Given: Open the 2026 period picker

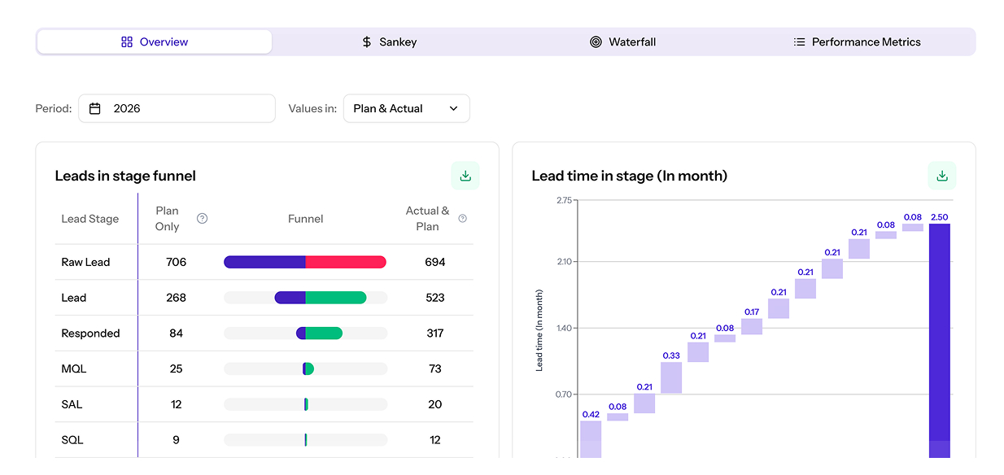Looking at the screenshot, I should pyautogui.click(x=177, y=108).
